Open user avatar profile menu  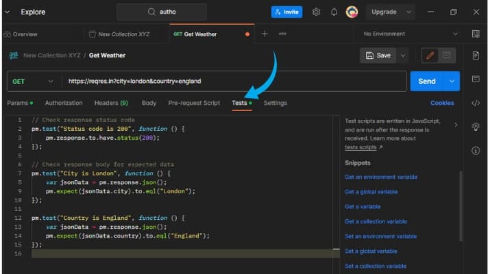click(352, 12)
